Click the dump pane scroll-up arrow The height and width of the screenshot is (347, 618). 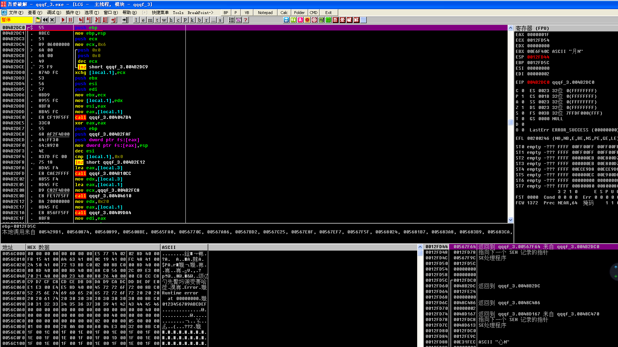[x=420, y=247]
